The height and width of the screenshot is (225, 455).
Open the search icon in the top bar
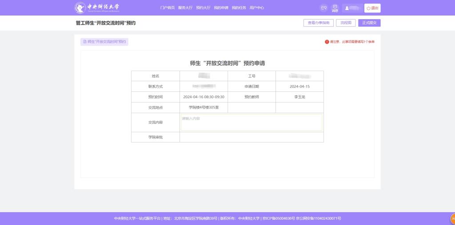323,8
